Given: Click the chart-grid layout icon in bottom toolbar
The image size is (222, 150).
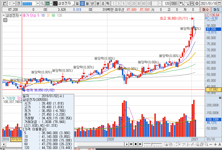Looking at the screenshot, I should (166, 144).
